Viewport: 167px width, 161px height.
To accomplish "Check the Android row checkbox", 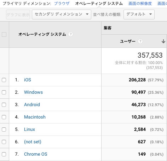I will point(4,105).
